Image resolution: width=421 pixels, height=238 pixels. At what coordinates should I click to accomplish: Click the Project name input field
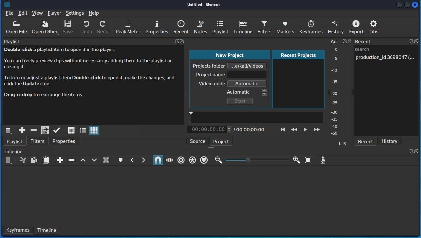pos(247,75)
